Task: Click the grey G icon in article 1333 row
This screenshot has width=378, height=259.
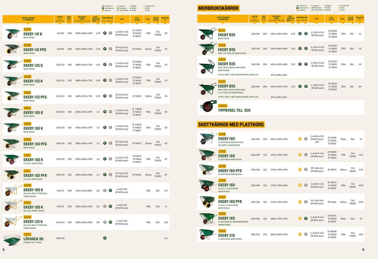Action: pos(306,155)
